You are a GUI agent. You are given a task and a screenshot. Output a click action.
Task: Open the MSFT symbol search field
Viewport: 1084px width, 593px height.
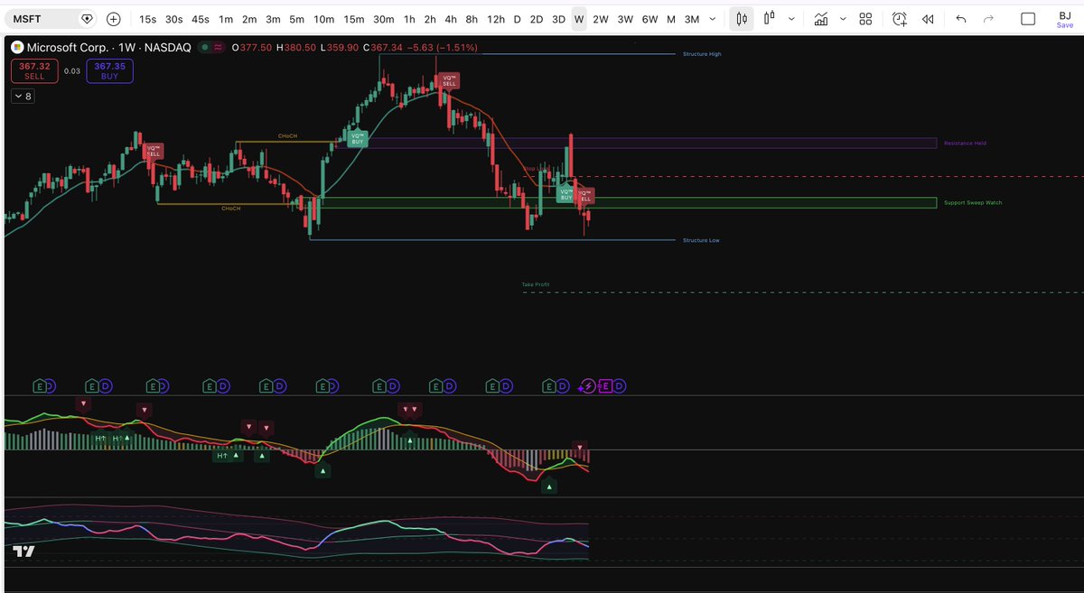point(50,19)
